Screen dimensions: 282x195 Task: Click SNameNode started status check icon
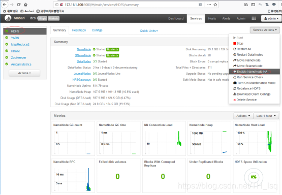tap(94, 55)
